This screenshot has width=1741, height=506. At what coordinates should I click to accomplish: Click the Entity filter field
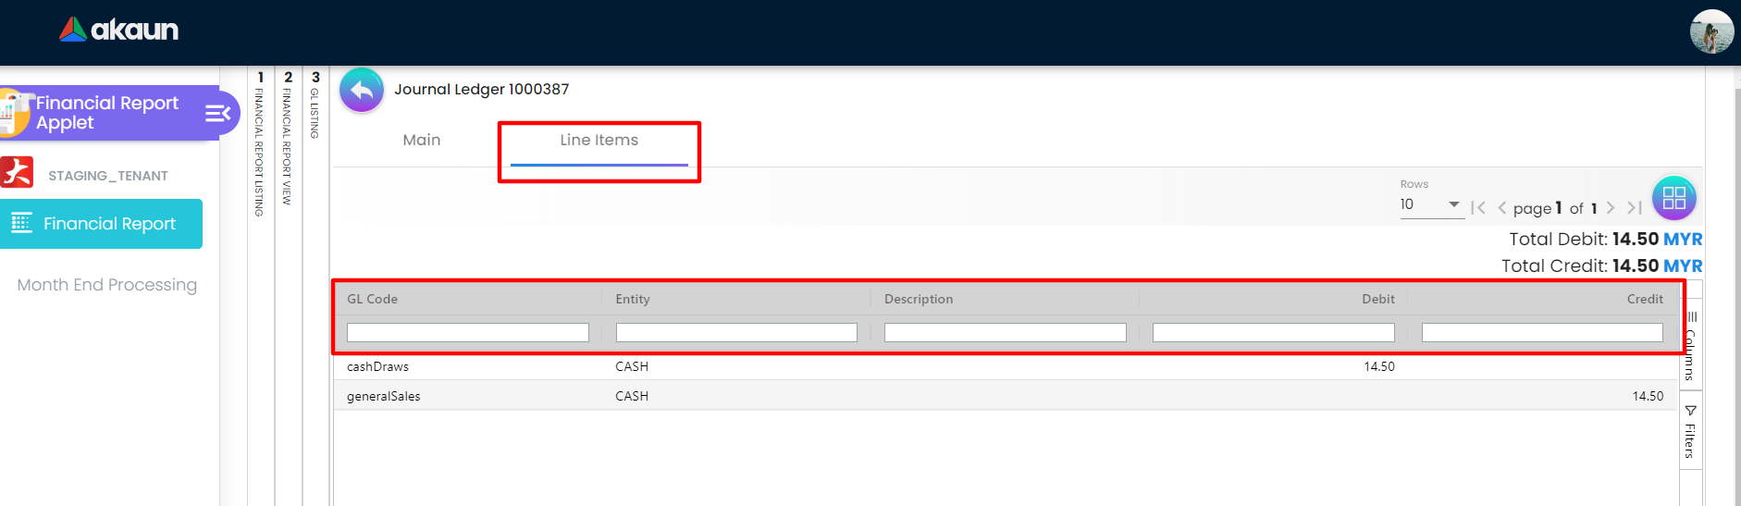(736, 332)
